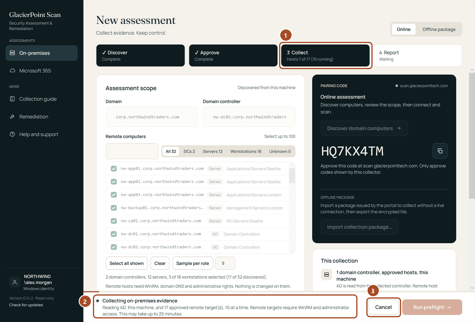This screenshot has width=475, height=322.
Task: Click the Remediation wrench icon
Action: [12, 117]
